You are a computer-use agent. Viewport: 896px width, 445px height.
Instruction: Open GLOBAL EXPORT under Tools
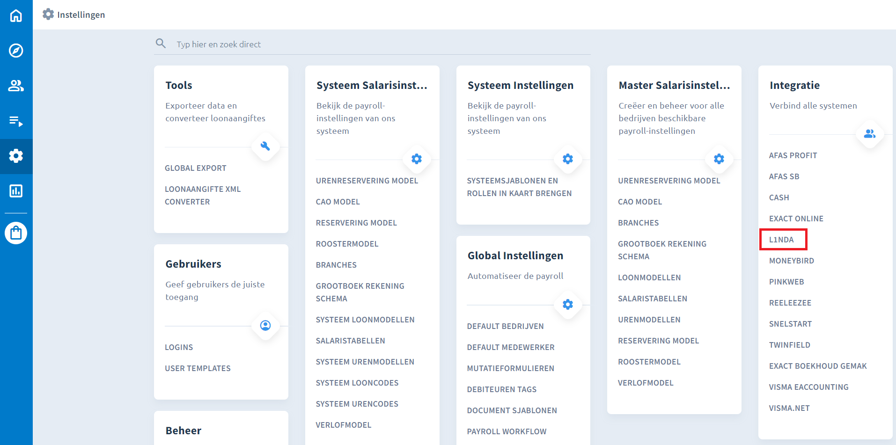pyautogui.click(x=196, y=168)
